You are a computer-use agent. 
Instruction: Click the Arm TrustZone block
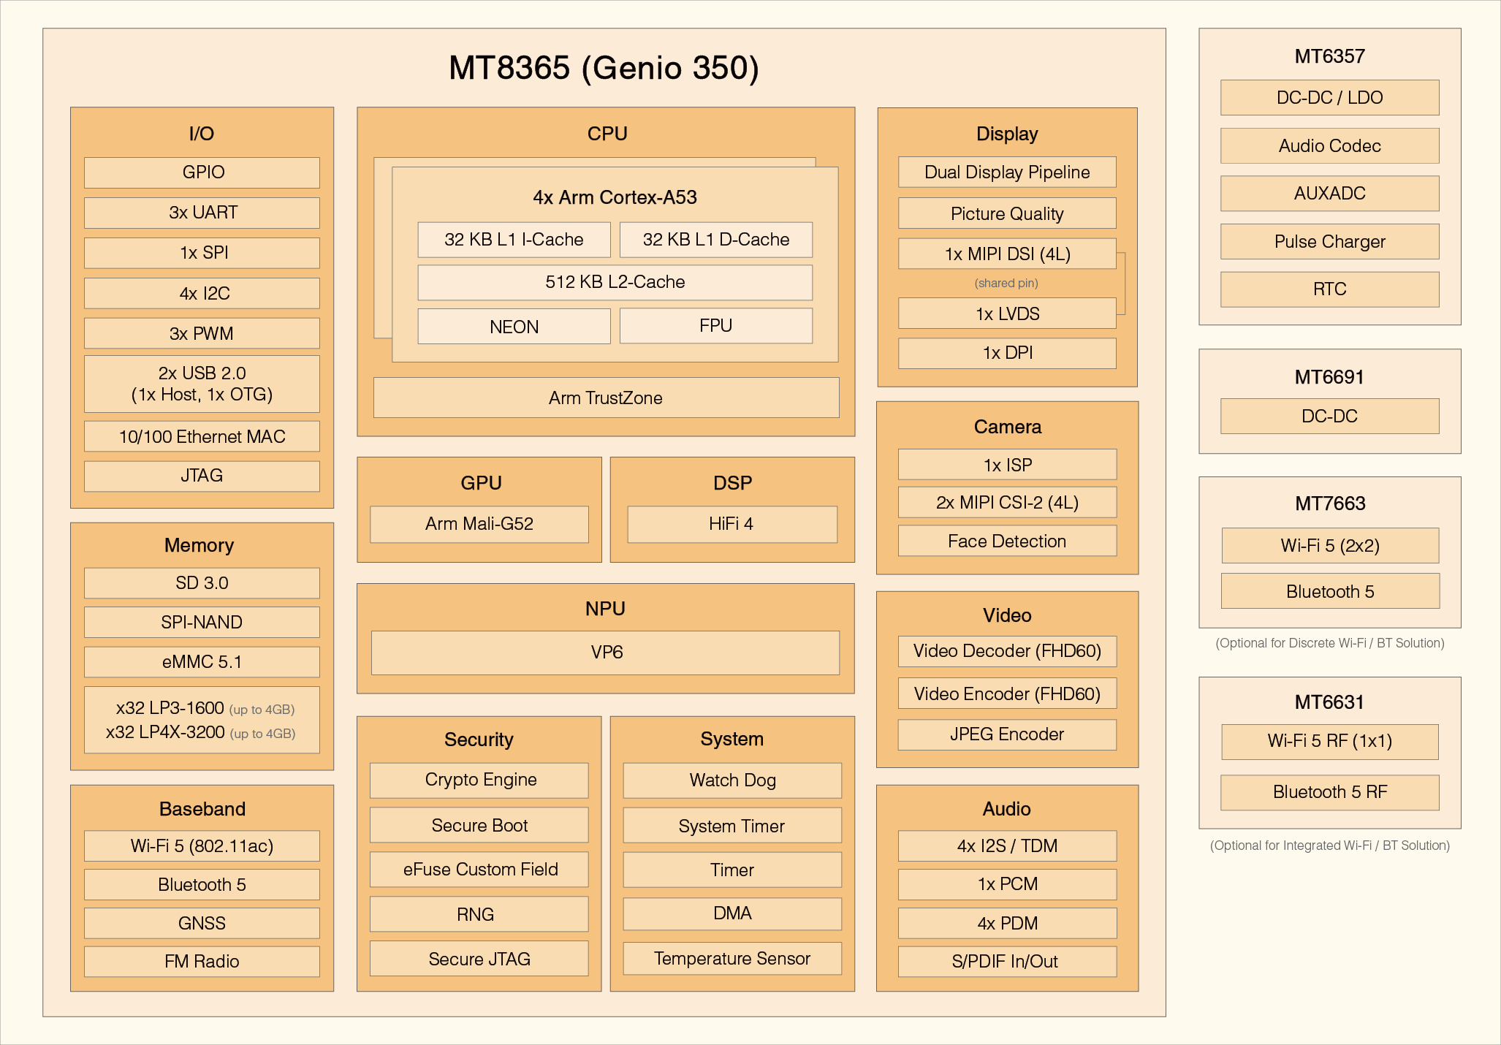(605, 398)
